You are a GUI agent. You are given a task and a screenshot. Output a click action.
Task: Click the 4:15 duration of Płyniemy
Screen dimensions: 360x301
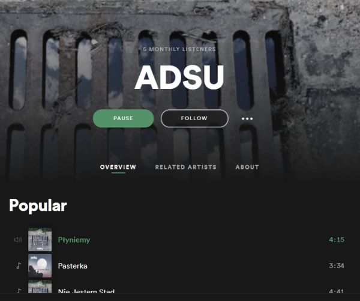click(x=337, y=240)
